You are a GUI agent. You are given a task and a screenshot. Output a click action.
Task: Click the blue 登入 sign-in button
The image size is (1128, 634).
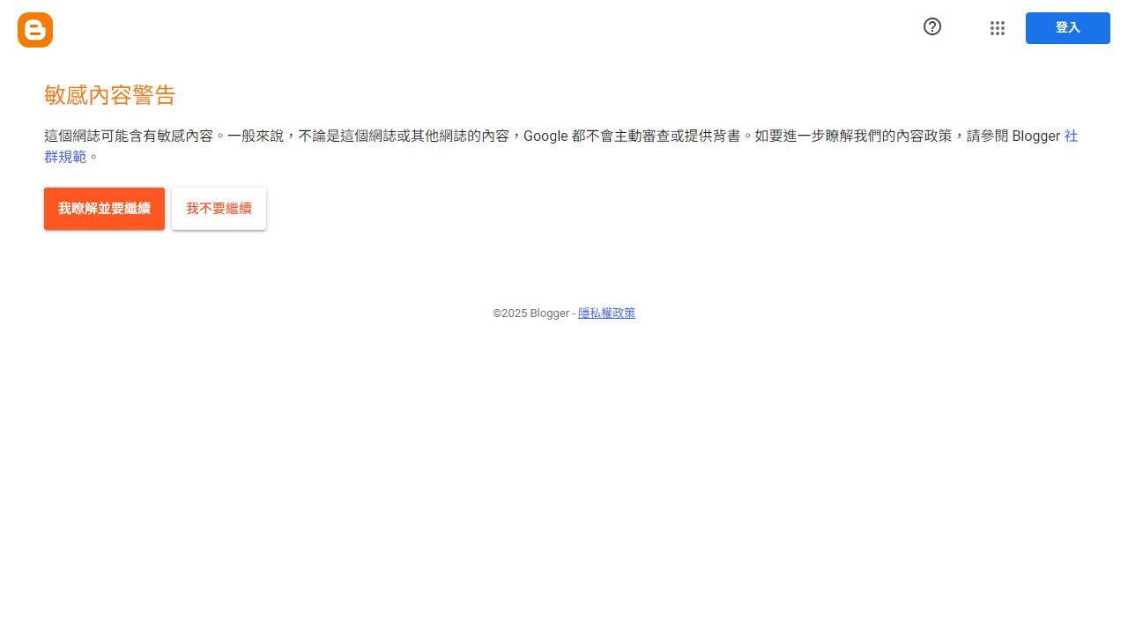pos(1068,28)
